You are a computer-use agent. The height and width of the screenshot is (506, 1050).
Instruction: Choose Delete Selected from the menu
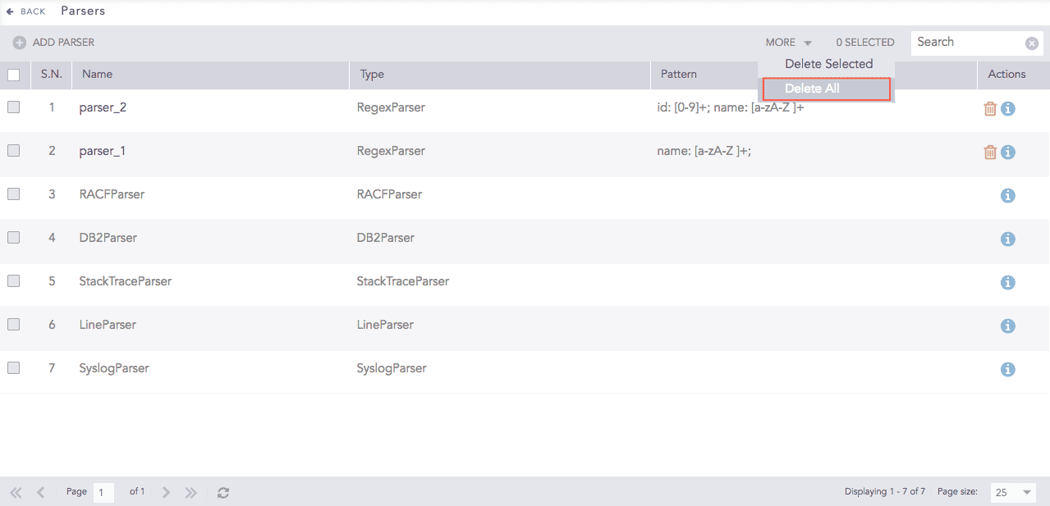(x=828, y=63)
